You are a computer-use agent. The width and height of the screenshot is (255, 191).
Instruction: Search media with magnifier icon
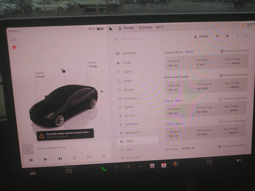tap(103, 156)
